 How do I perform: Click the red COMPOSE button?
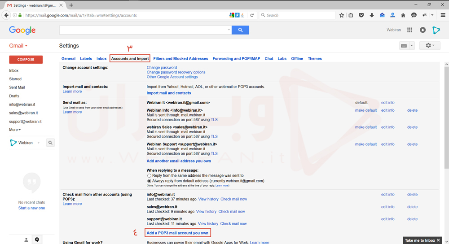[x=26, y=60]
